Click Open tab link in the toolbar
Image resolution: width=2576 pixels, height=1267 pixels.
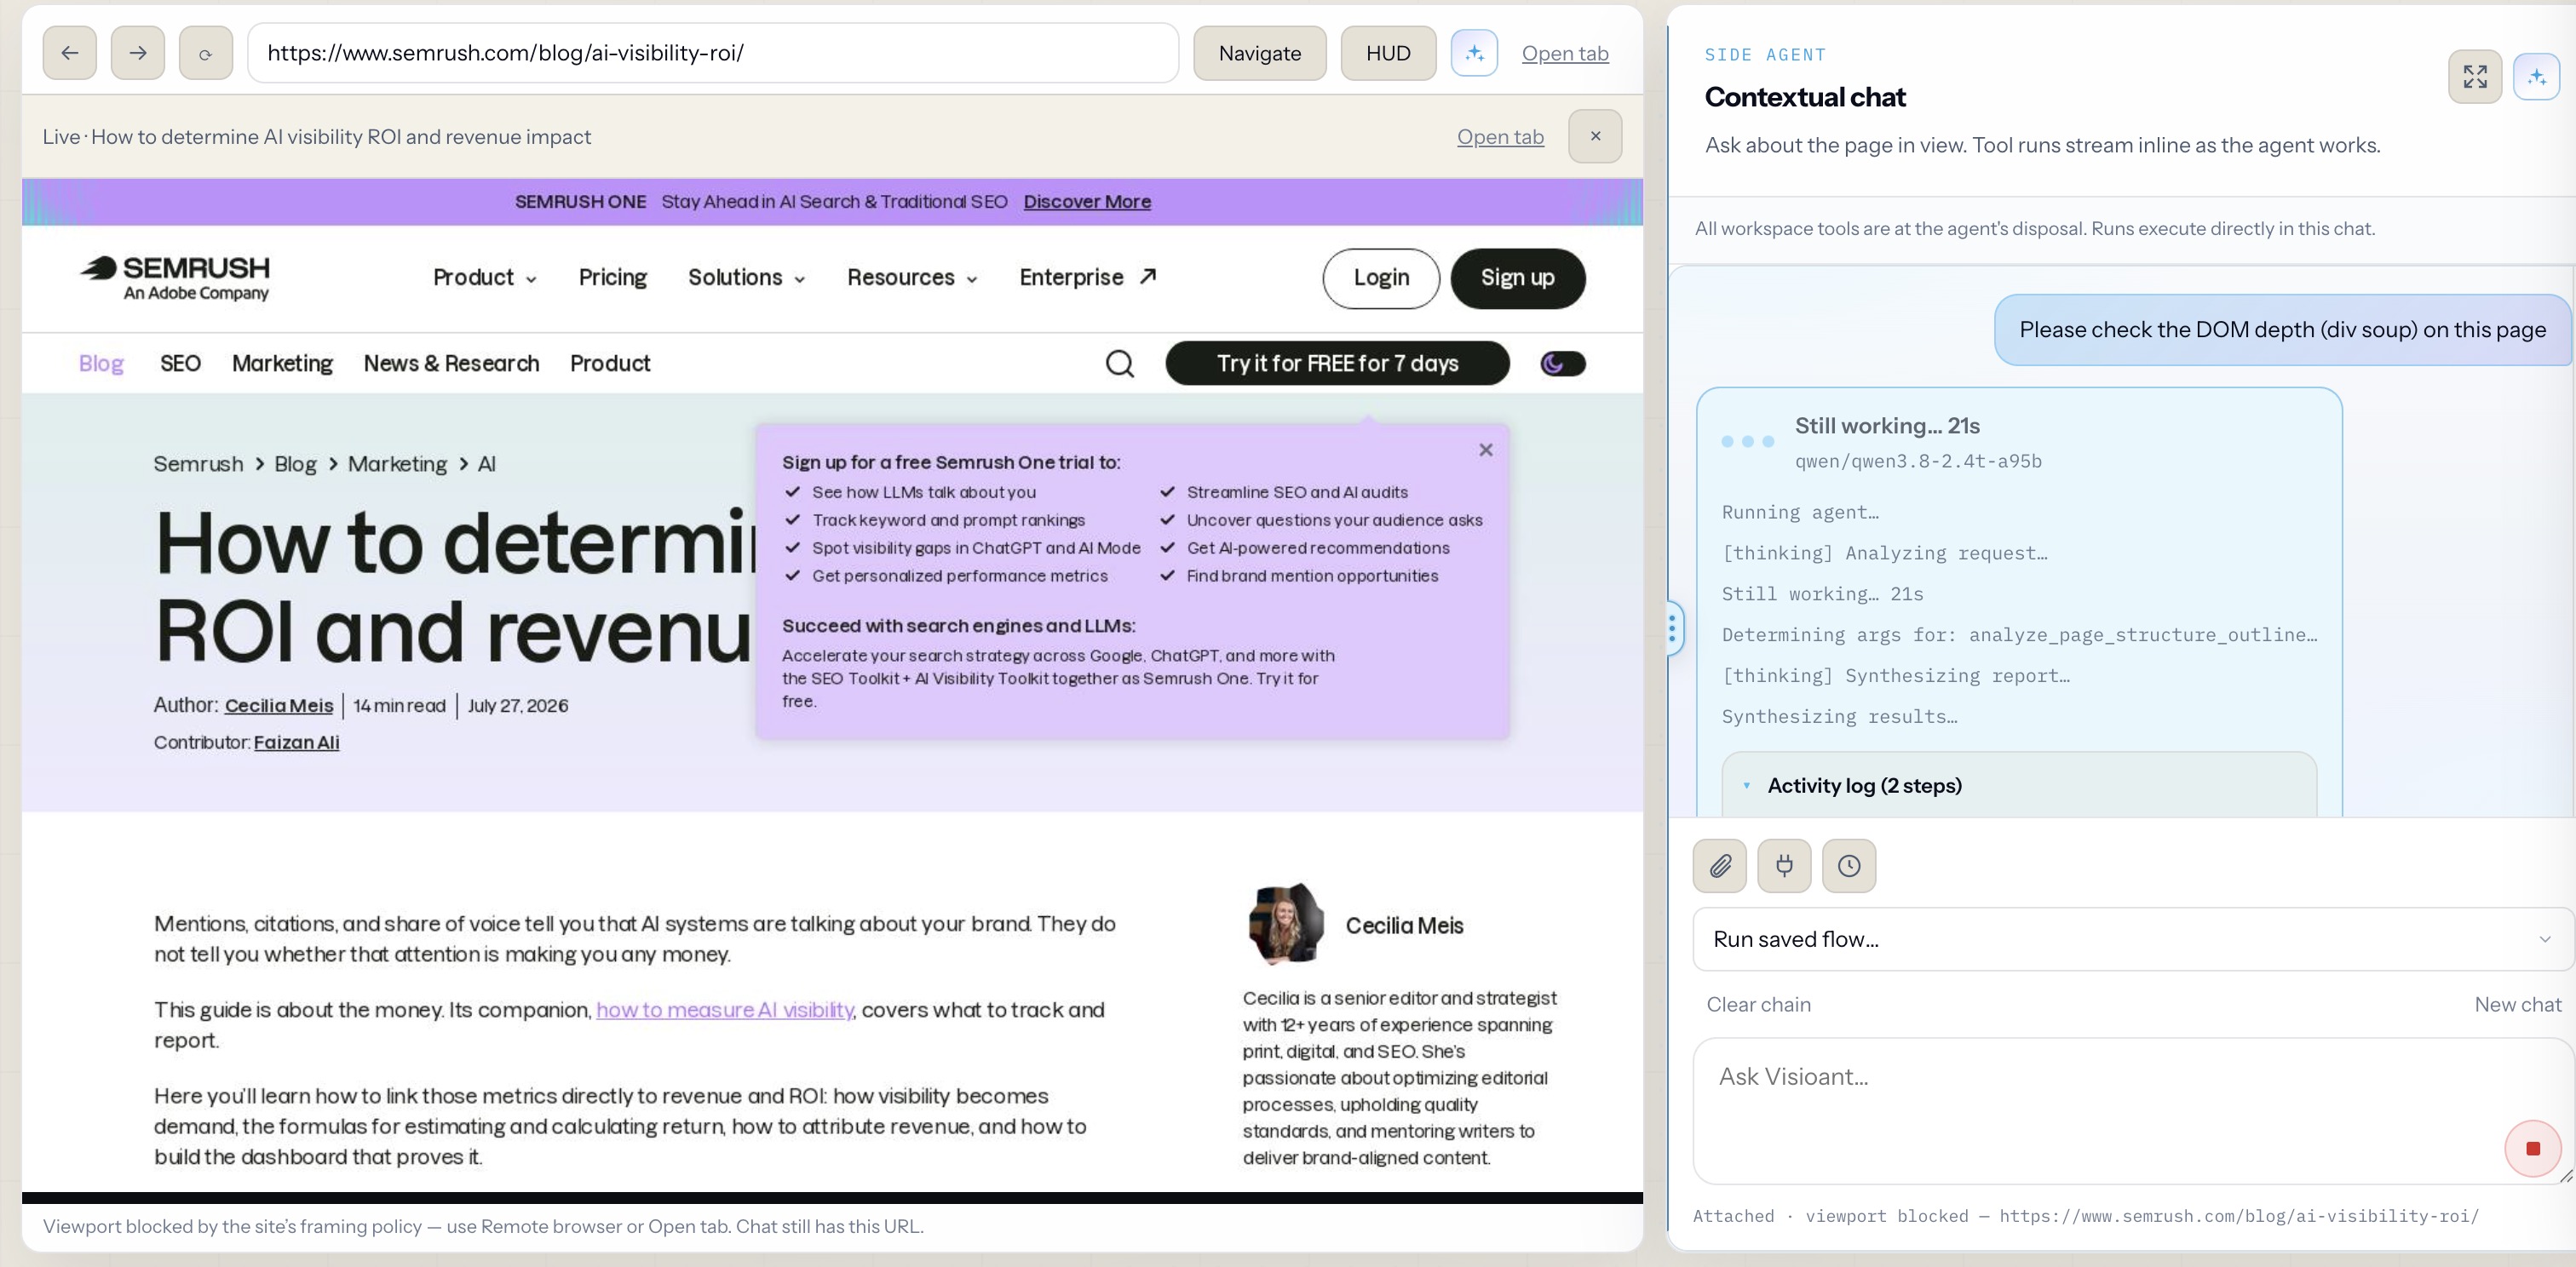coord(1565,53)
